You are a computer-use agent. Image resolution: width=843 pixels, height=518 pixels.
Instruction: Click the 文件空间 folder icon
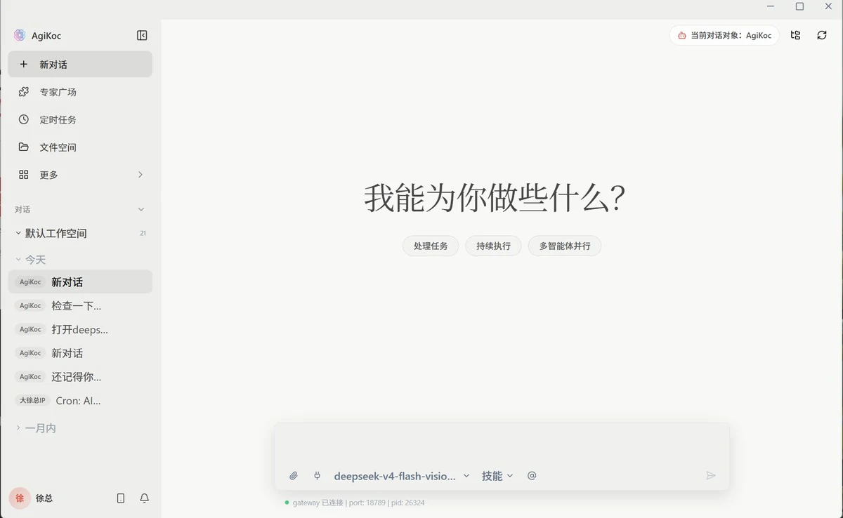click(x=24, y=147)
